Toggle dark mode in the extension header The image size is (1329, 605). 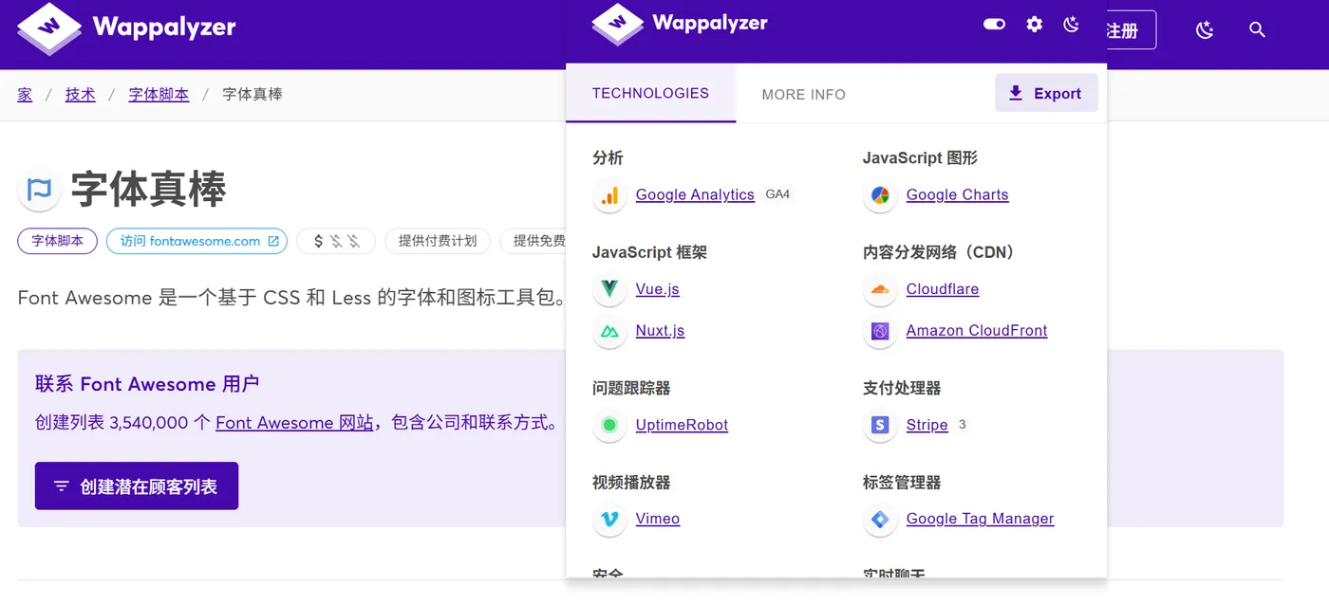[1072, 25]
